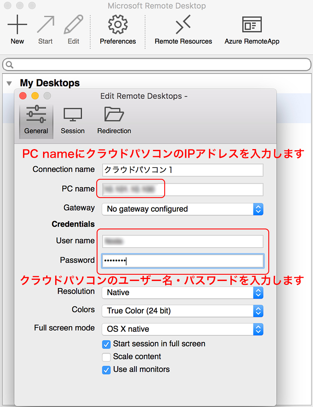
Task: Open the Colors dropdown
Action: coord(183,311)
